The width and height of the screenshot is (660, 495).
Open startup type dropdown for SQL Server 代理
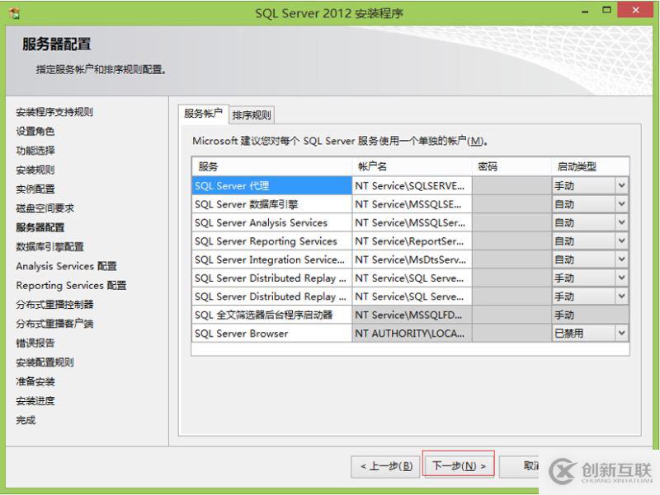pos(622,185)
